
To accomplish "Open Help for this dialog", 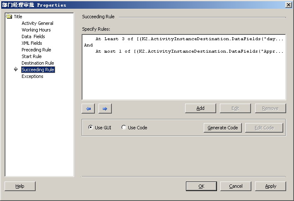I will pyautogui.click(x=20, y=186).
